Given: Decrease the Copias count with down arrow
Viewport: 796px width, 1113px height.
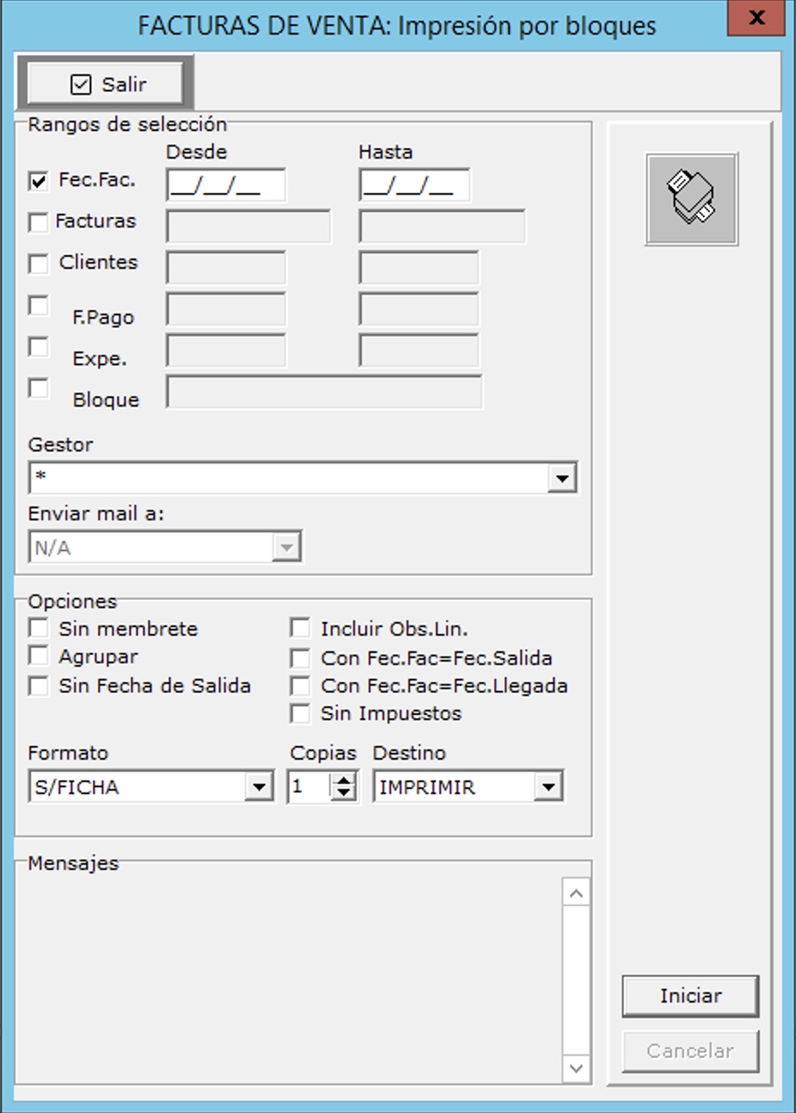Looking at the screenshot, I should point(344,793).
